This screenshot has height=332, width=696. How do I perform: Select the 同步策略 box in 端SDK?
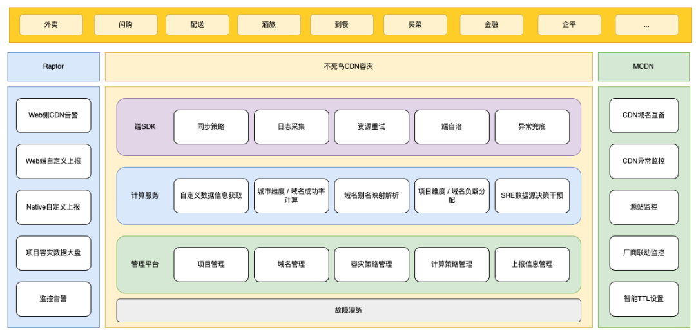(x=211, y=127)
